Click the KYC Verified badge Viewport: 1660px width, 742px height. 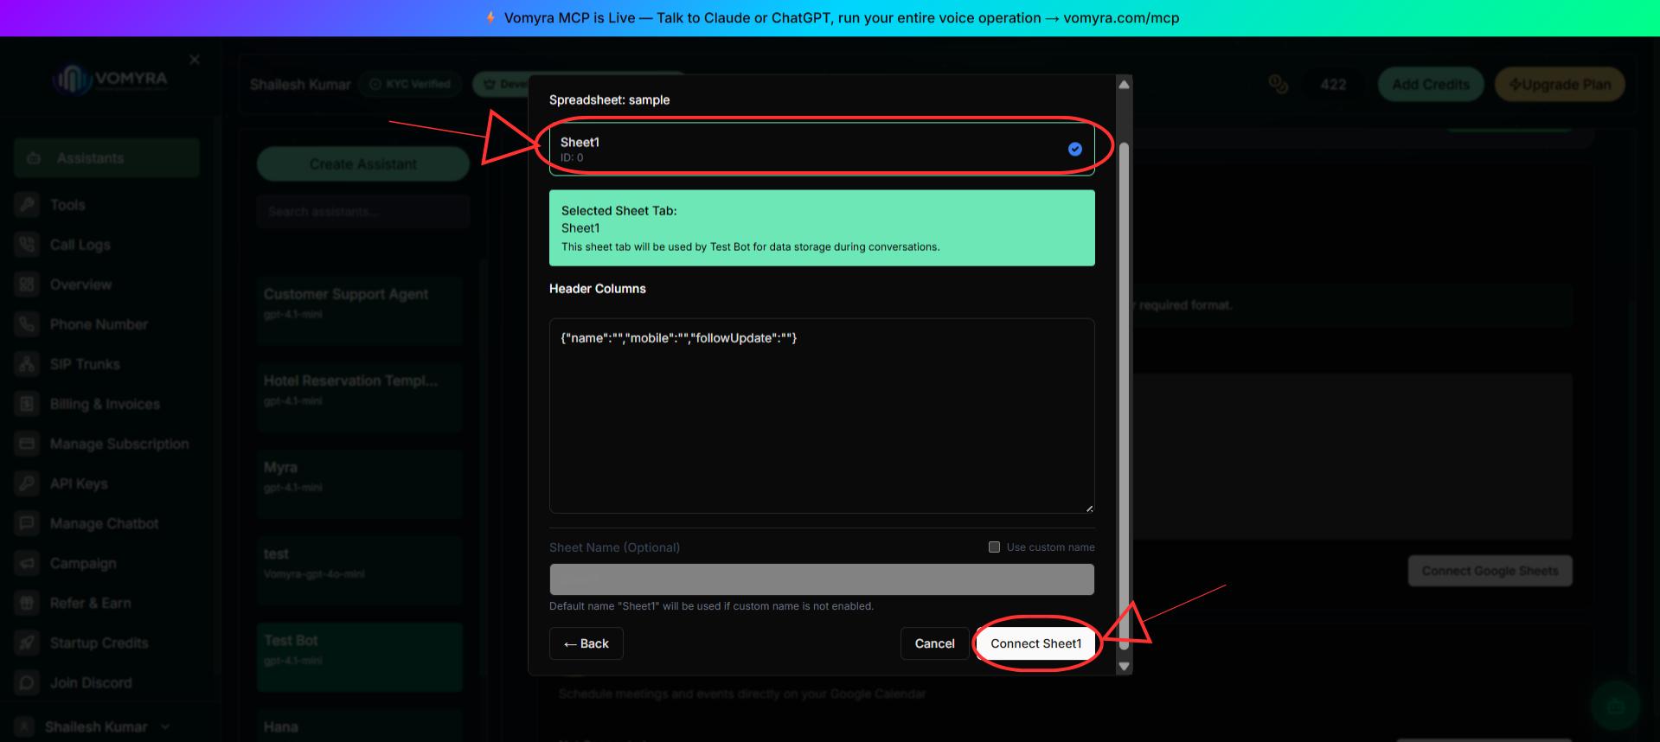click(411, 84)
